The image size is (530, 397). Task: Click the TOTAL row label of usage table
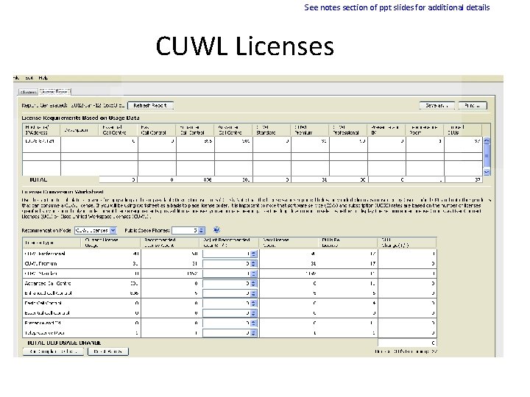pyautogui.click(x=38, y=180)
